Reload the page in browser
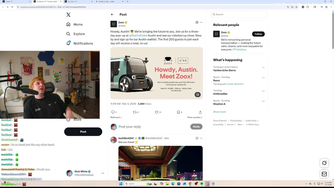 pos(12,7)
